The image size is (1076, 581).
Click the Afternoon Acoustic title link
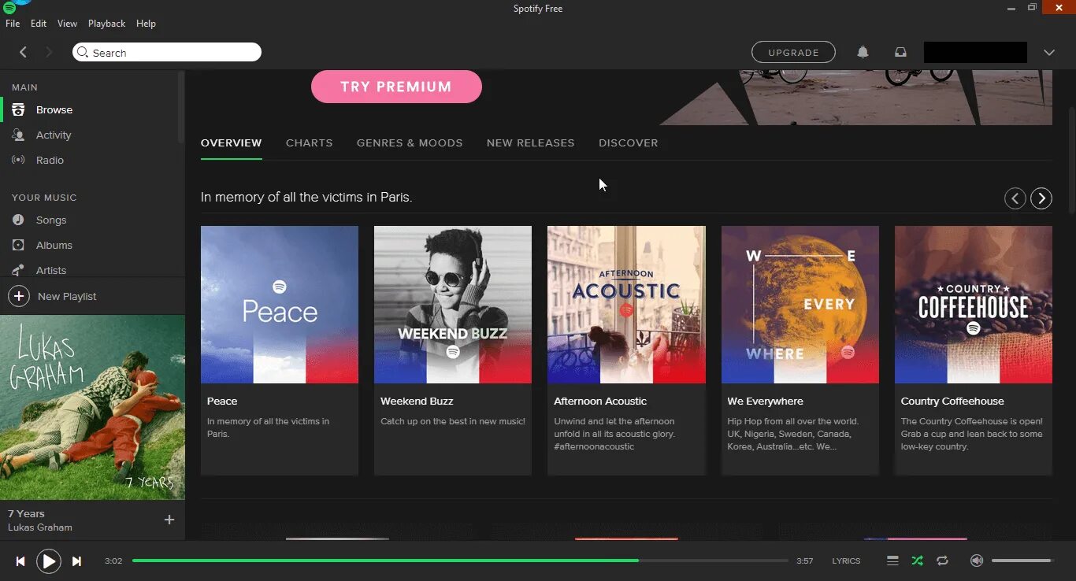click(600, 402)
